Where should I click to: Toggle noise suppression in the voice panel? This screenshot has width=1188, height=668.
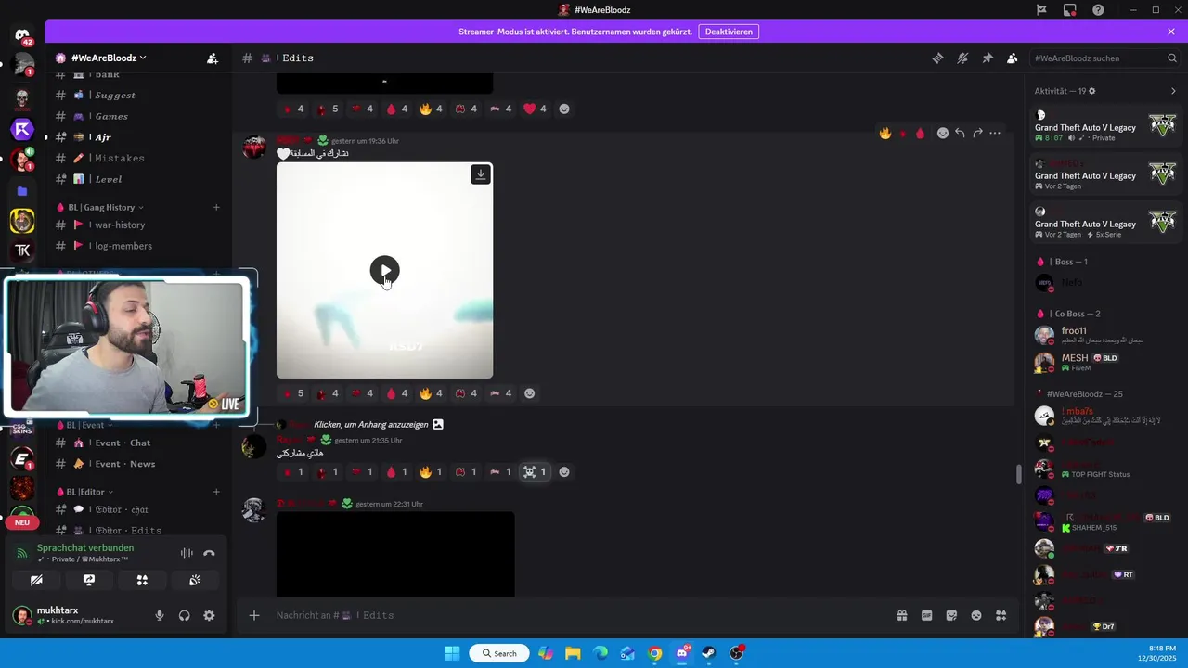(187, 553)
